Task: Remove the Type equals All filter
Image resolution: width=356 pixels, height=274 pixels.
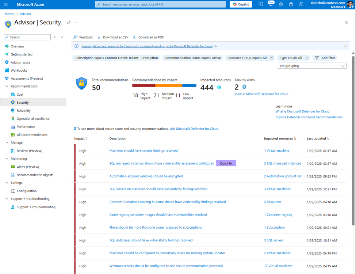Action: [307, 58]
